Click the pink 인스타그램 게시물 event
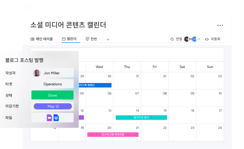The height and width of the screenshot is (149, 244). coord(113,134)
